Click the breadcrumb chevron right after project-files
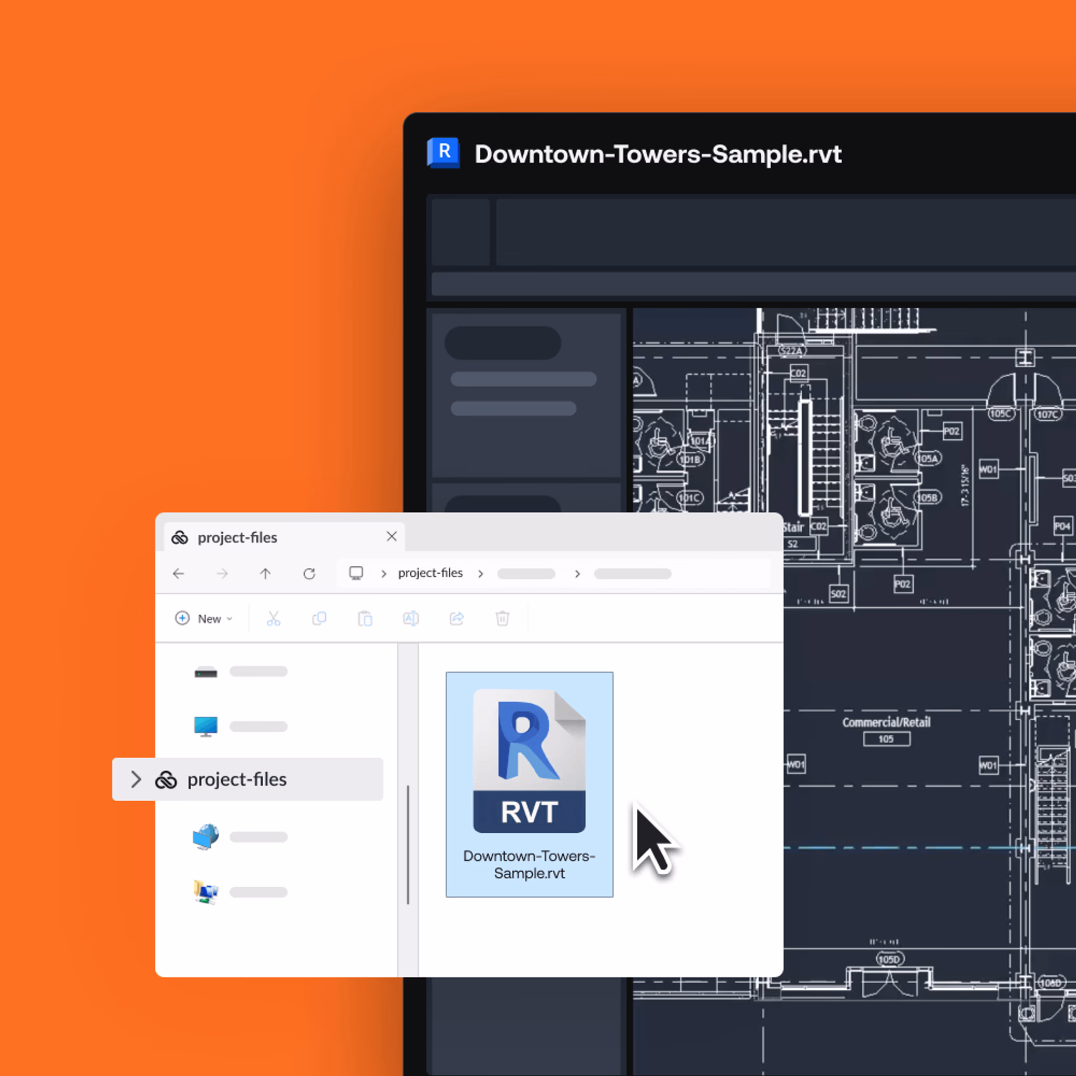1076x1076 pixels. tap(481, 574)
